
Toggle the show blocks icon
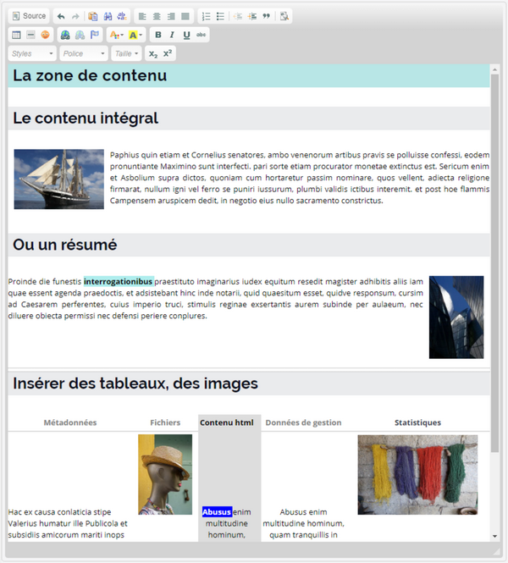click(x=284, y=16)
